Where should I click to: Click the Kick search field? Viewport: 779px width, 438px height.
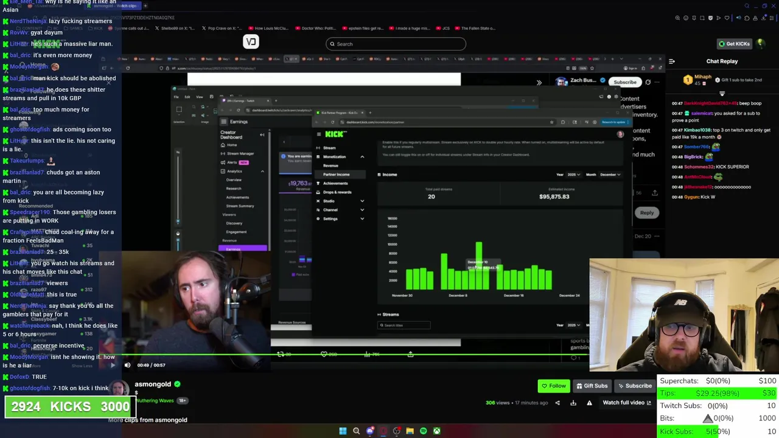tap(396, 44)
